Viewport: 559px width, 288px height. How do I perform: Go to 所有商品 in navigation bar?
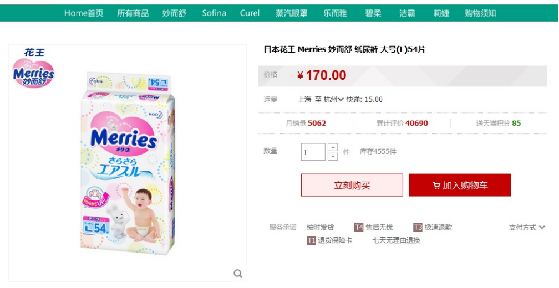(x=133, y=13)
